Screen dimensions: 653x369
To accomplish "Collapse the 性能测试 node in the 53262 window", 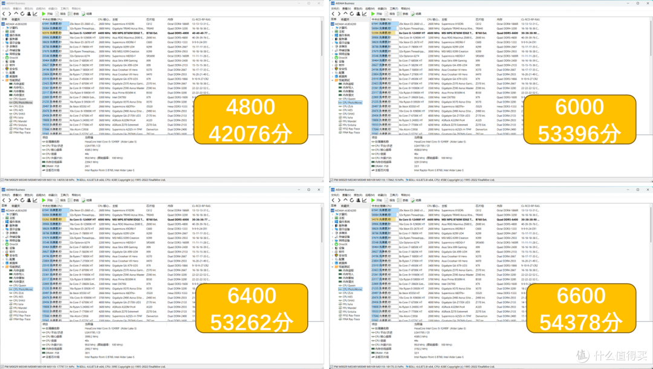I will (4, 267).
